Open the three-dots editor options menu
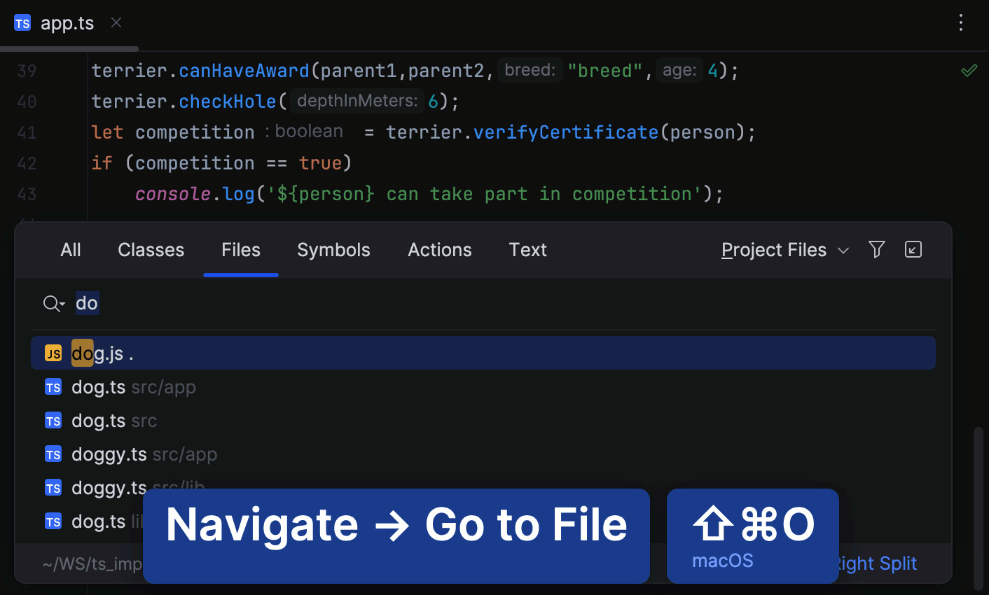Image resolution: width=989 pixels, height=595 pixels. point(960,22)
